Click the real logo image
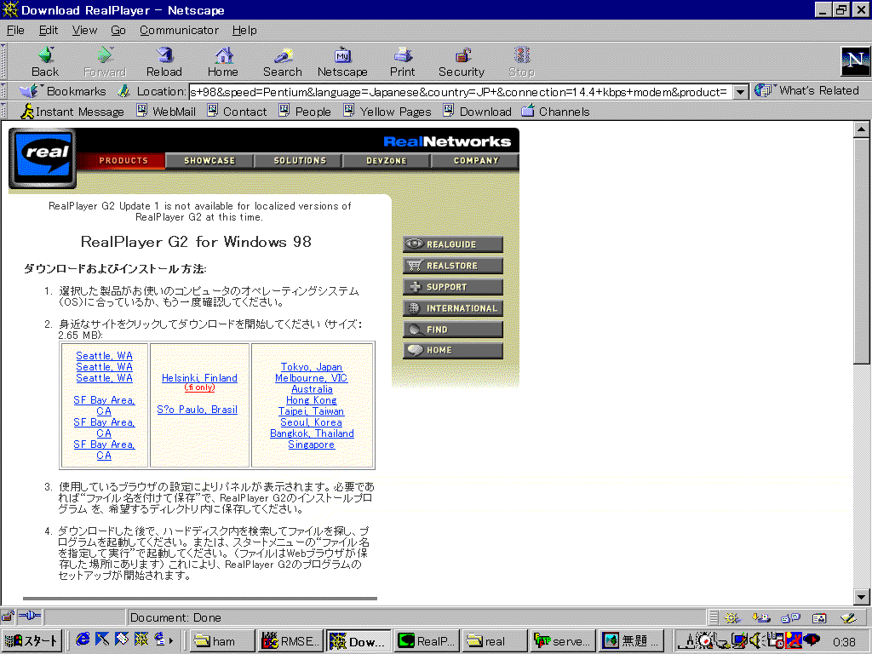The width and height of the screenshot is (872, 654). (x=43, y=158)
